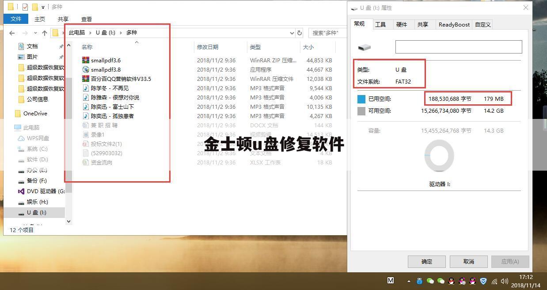
Task: Click 确定 in the properties dialog
Action: coord(427,261)
